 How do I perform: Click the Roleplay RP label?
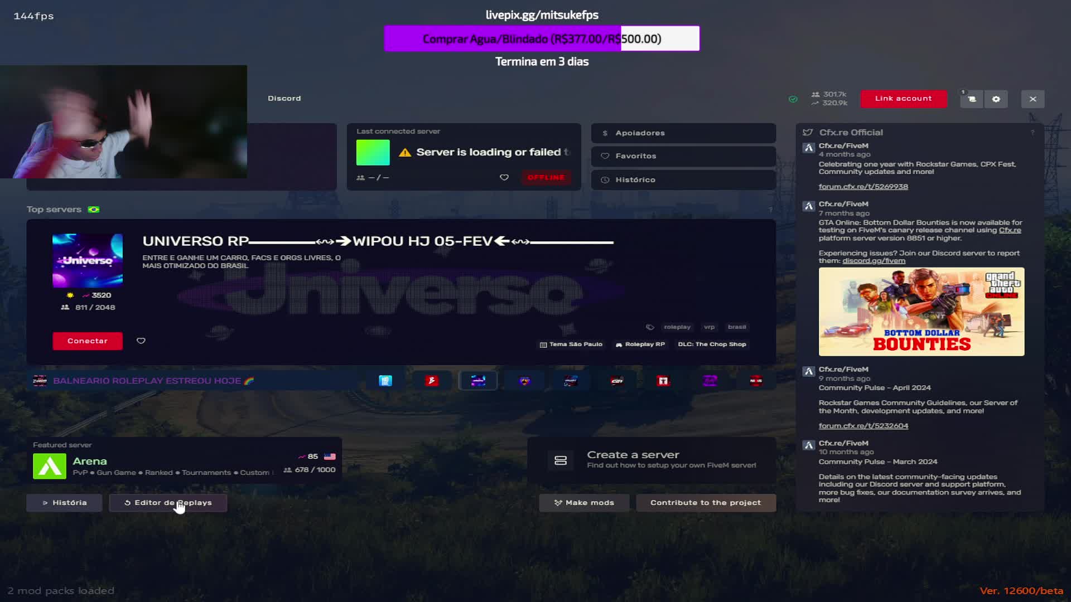pos(640,344)
